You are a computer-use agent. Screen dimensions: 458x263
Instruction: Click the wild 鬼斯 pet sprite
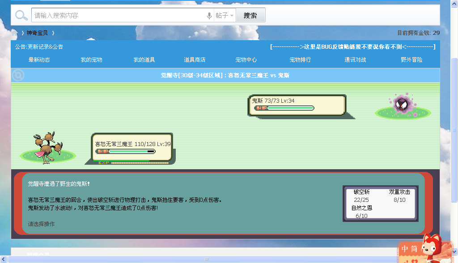pos(403,104)
